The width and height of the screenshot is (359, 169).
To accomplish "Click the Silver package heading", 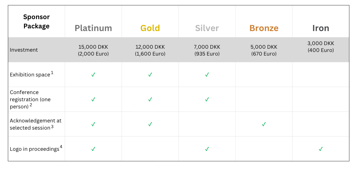I will coord(207,28).
